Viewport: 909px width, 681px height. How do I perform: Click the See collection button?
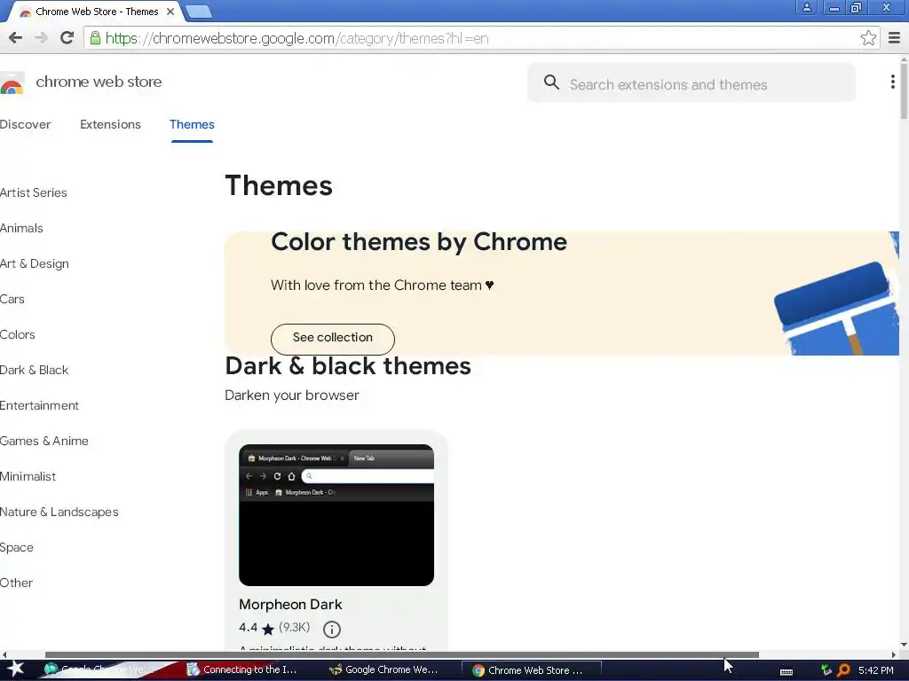pyautogui.click(x=333, y=338)
